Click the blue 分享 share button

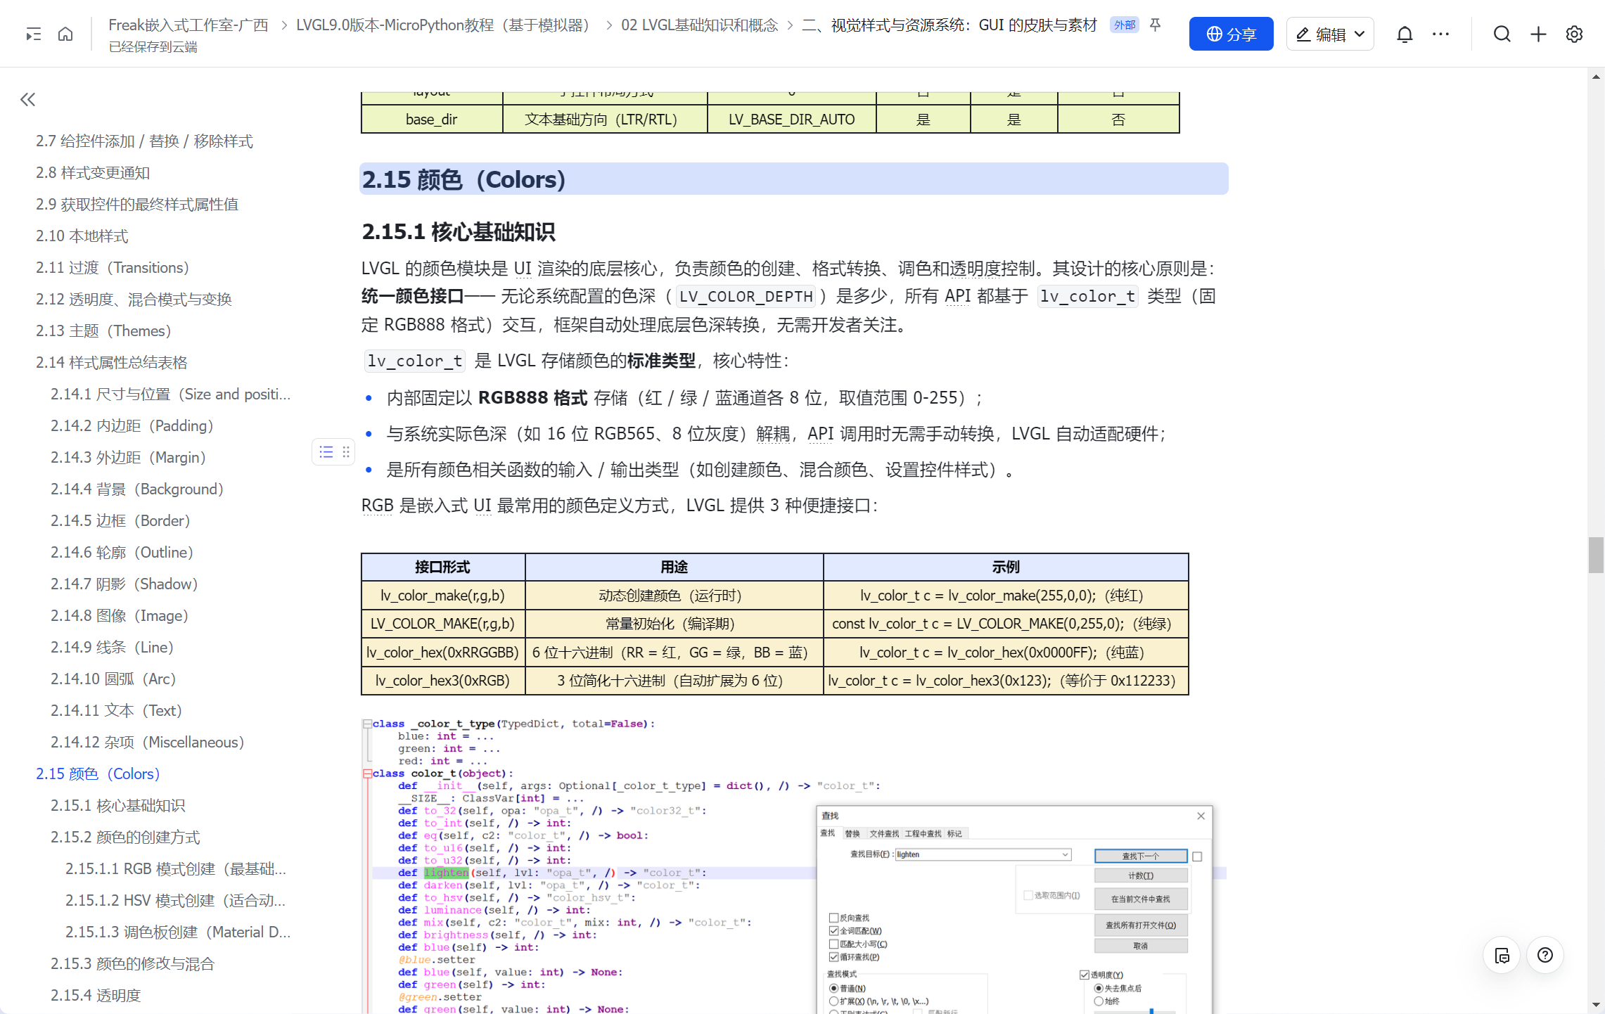pos(1231,34)
